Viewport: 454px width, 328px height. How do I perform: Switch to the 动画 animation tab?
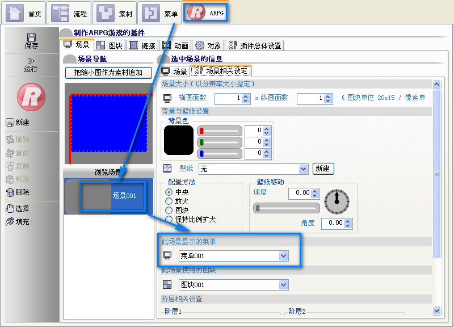175,45
